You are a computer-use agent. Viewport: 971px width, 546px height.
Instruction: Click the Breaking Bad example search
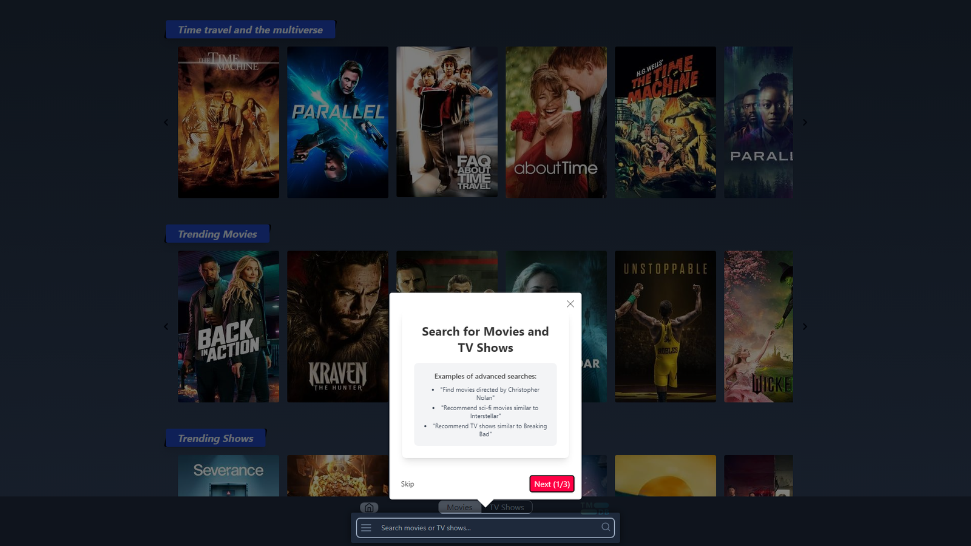[489, 430]
